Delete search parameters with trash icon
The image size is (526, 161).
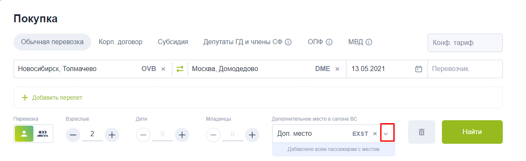[x=422, y=132]
